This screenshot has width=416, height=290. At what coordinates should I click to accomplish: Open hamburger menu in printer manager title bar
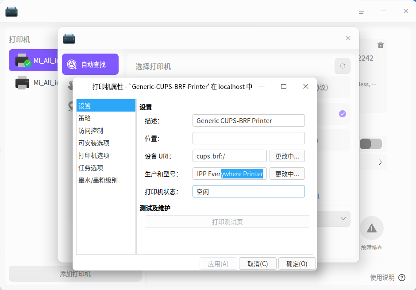click(x=362, y=11)
